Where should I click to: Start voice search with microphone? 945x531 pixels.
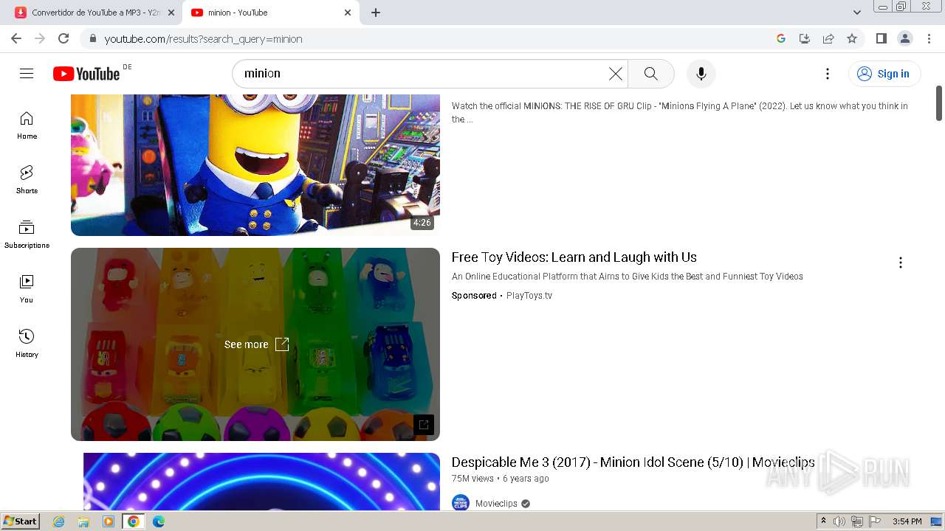[701, 74]
